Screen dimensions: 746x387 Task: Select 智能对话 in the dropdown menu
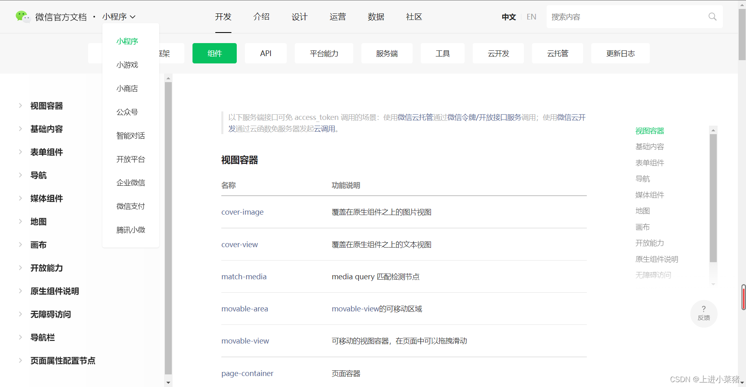coord(131,135)
